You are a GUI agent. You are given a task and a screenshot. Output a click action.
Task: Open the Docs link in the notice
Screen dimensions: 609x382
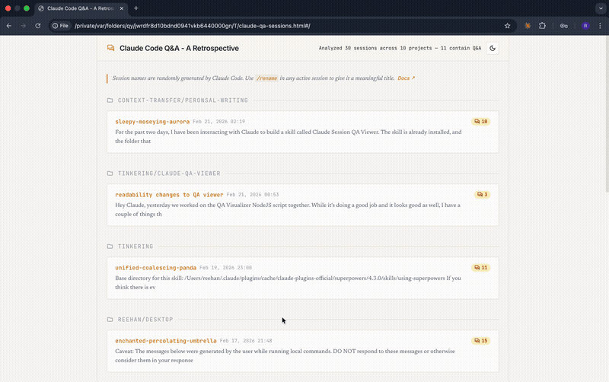[407, 78]
